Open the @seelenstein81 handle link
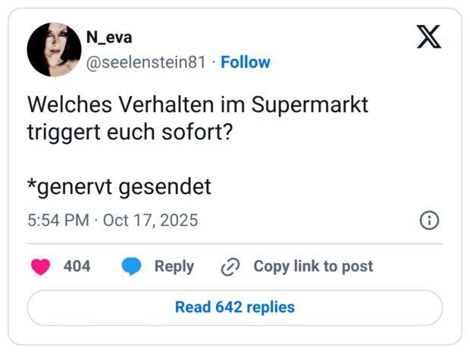 pos(146,62)
